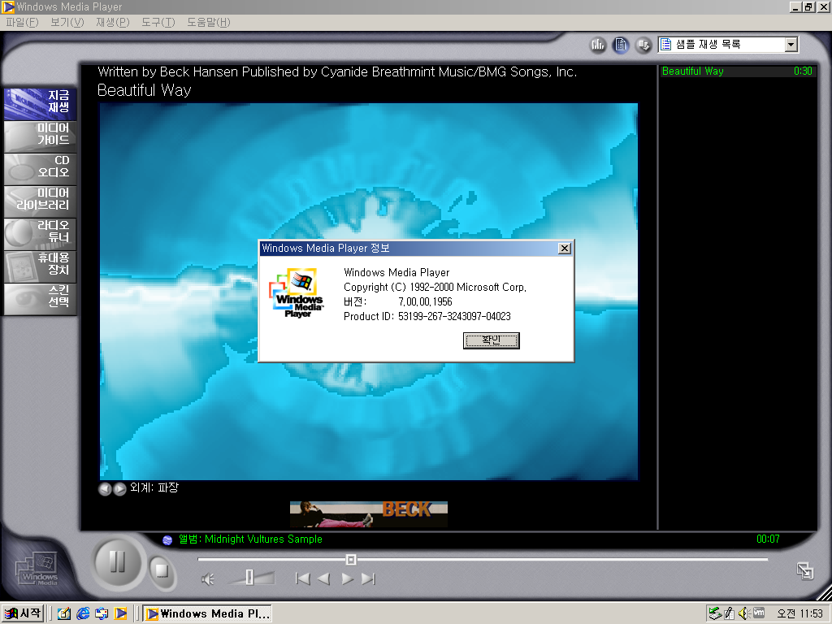The width and height of the screenshot is (832, 624).
Task: Click the vm tools tray icon
Action: (759, 613)
